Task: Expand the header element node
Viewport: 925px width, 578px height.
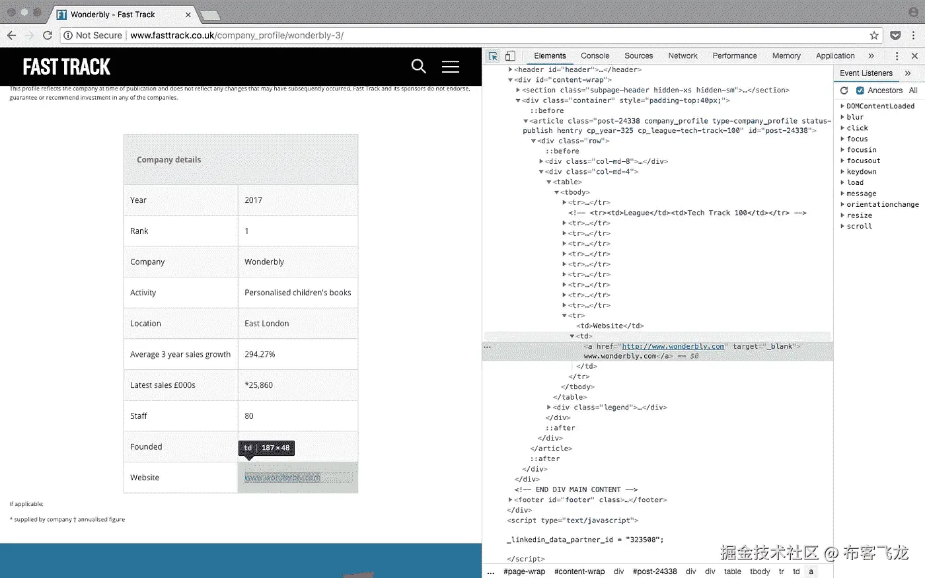Action: click(510, 69)
